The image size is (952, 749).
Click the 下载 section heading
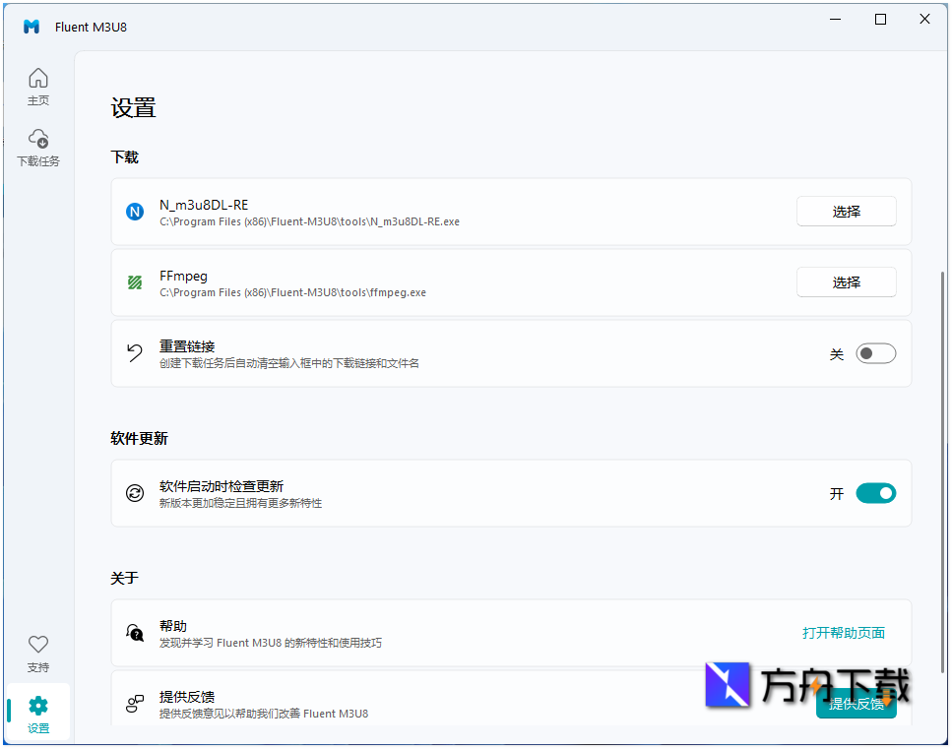click(x=124, y=157)
